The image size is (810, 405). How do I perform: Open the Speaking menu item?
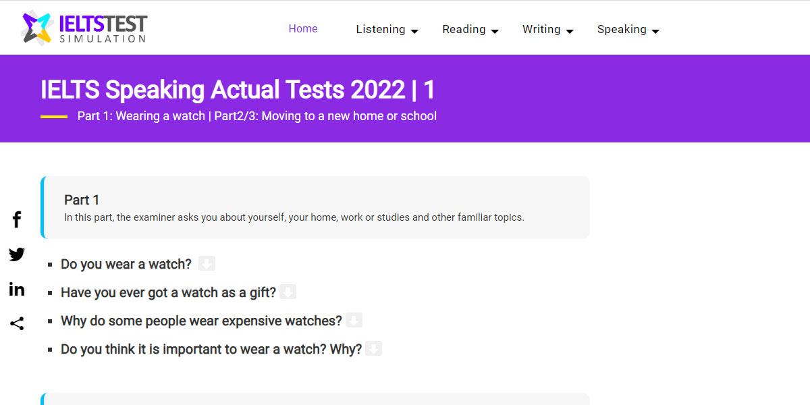[622, 30]
